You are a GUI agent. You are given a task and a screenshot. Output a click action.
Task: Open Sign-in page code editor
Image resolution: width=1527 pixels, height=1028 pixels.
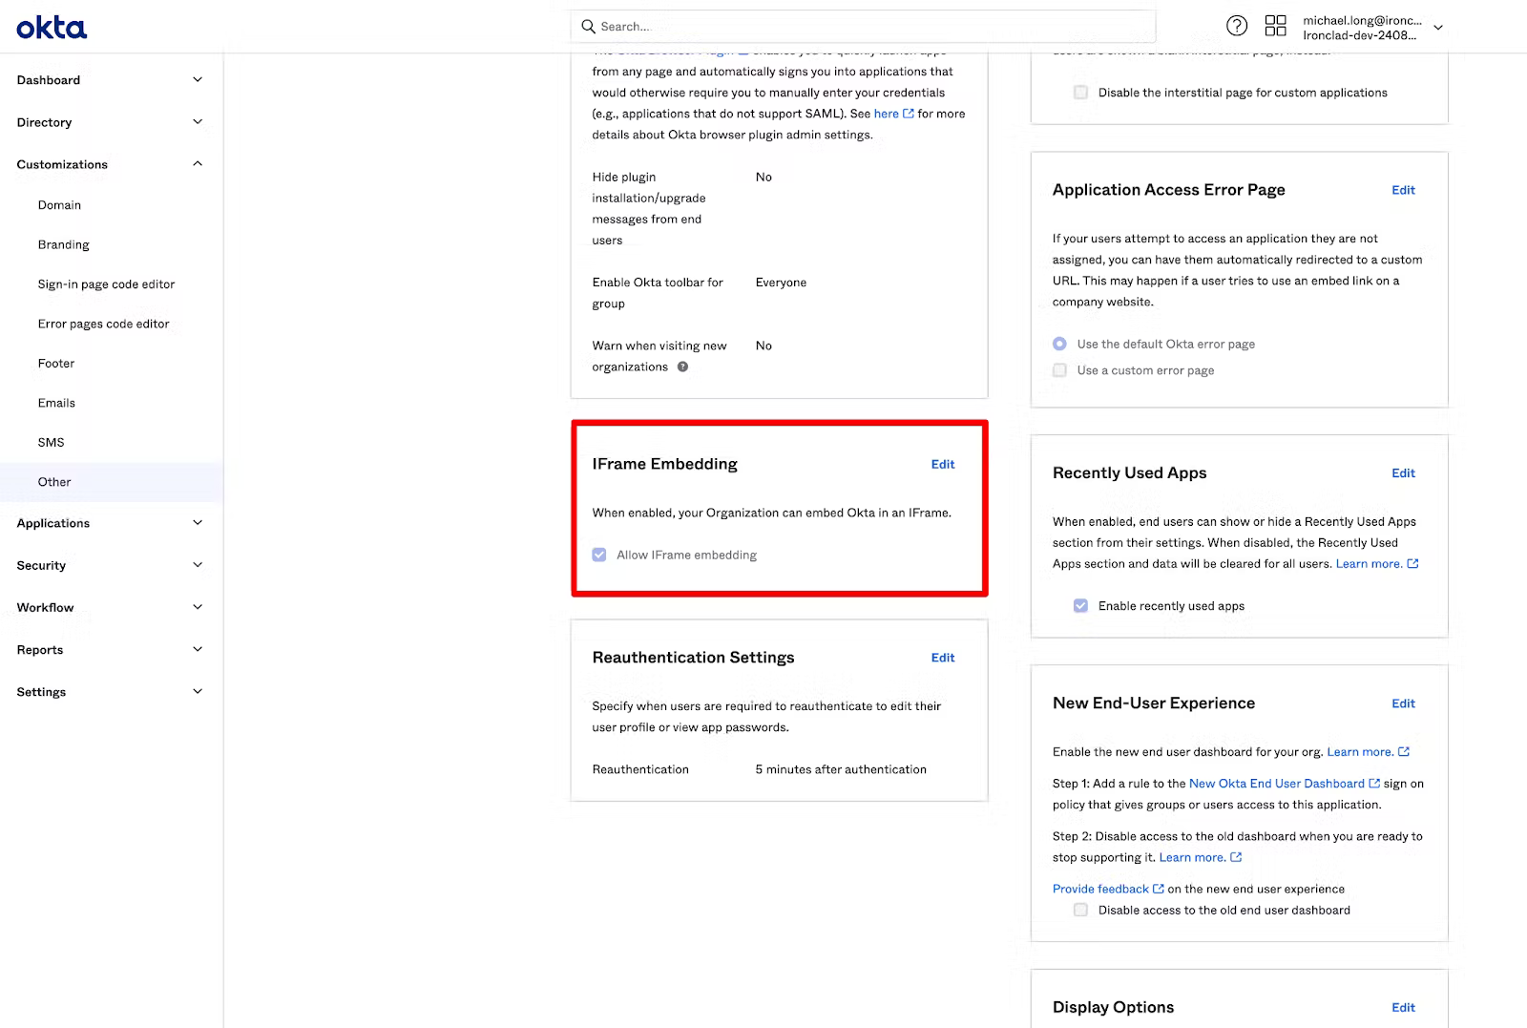pyautogui.click(x=107, y=284)
